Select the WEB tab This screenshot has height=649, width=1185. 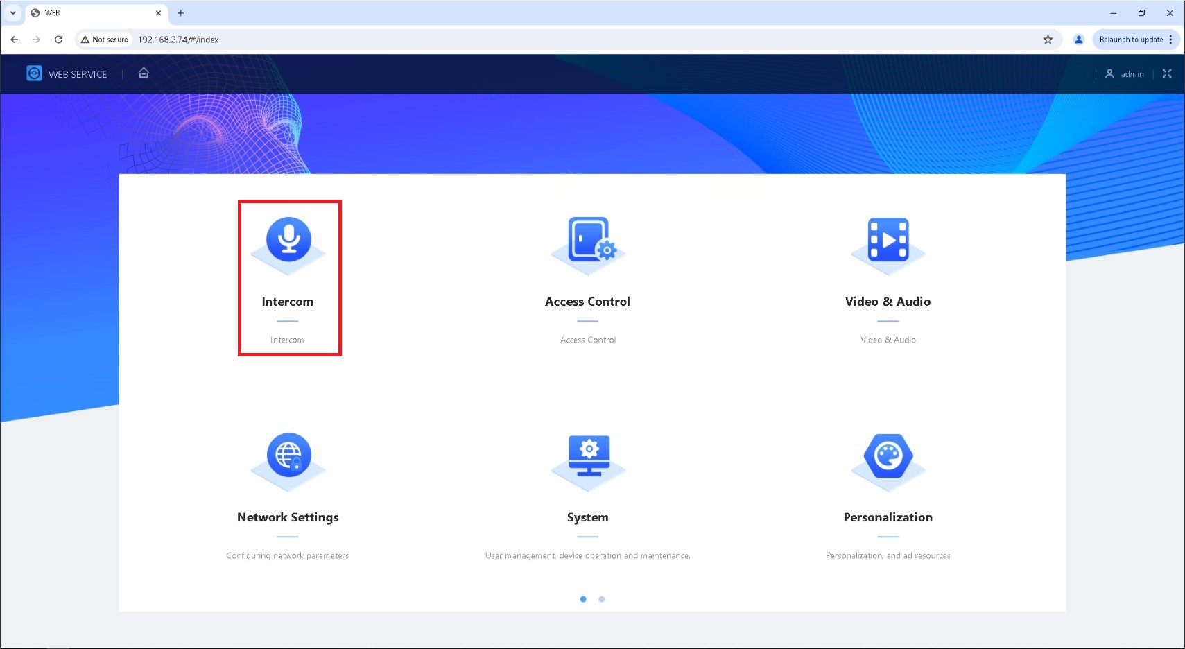95,13
